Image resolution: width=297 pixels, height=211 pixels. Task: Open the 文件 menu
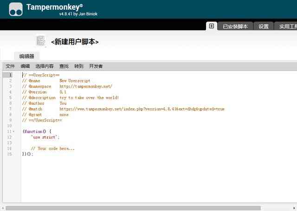(10, 66)
